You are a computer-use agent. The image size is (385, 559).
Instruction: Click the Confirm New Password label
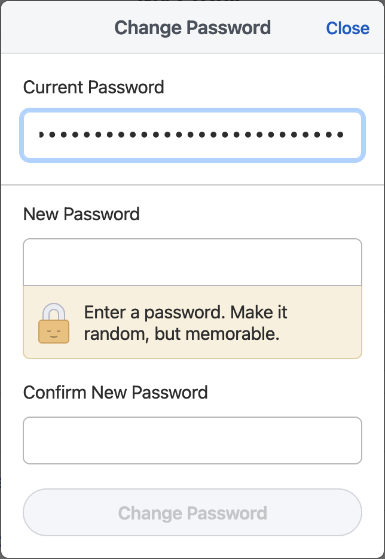pyautogui.click(x=115, y=393)
